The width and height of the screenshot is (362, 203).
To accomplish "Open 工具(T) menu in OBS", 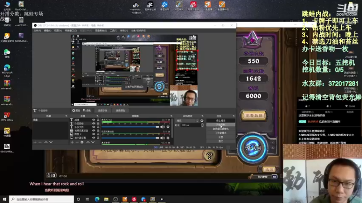I will point(114,31).
